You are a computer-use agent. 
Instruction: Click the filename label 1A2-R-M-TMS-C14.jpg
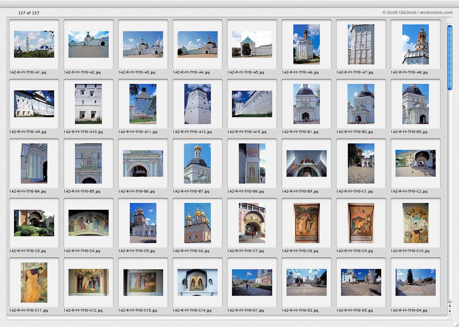point(192,311)
